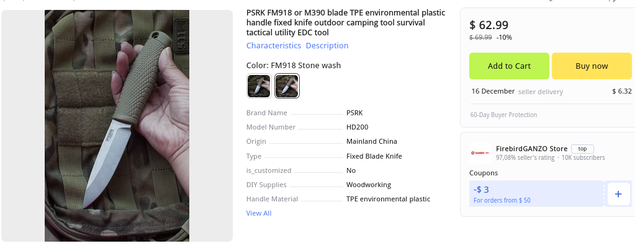Screen dimensions: 635x246
Task: Click the 60-Day Buyer Protection text
Action: coord(503,115)
